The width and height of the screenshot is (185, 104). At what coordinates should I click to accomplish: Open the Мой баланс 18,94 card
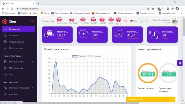point(57,35)
